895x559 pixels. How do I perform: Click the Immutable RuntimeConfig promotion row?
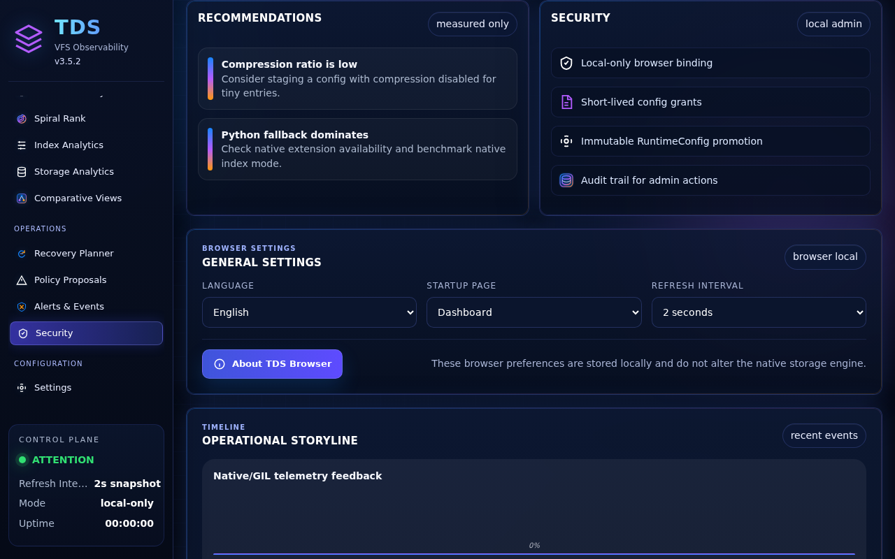[710, 141]
